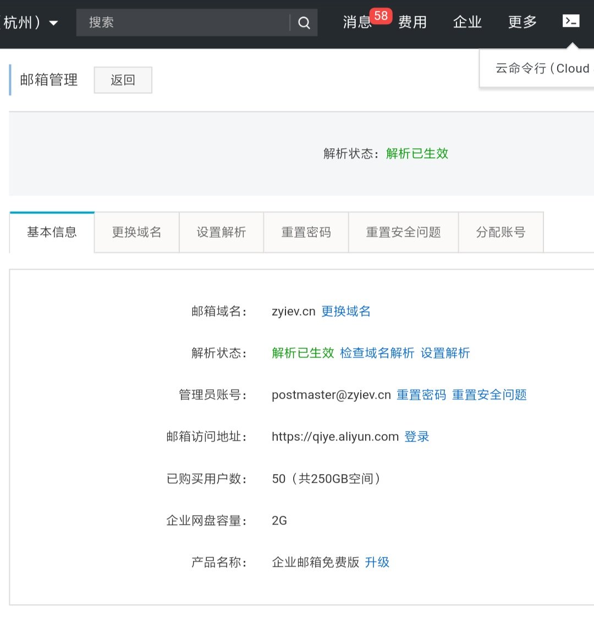Viewport: 594px width, 629px height.
Task: Open the 费用 billing menu
Action: coord(413,23)
